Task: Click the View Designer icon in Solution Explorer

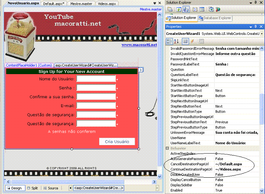Action: (202, 9)
